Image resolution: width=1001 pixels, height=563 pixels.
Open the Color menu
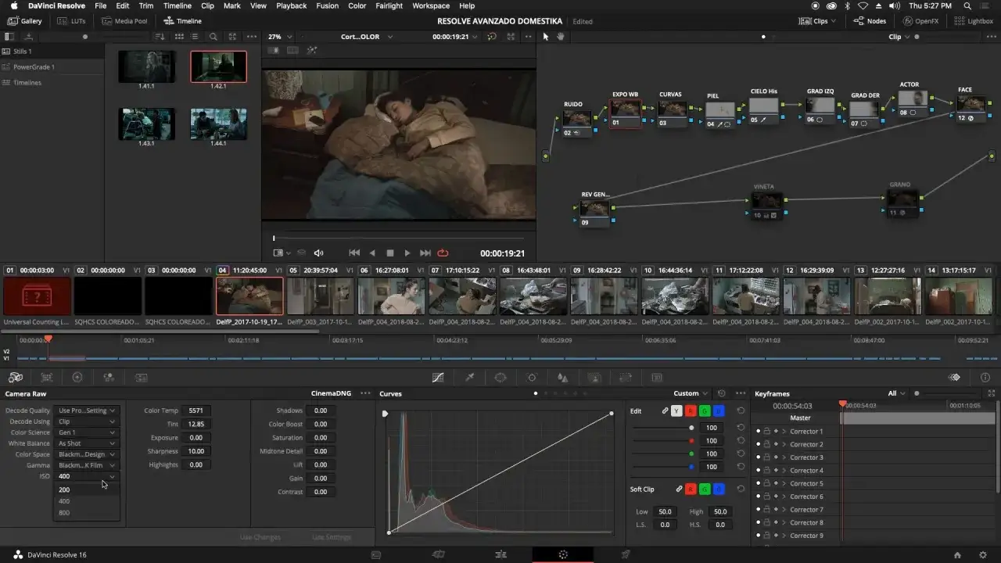(x=357, y=5)
